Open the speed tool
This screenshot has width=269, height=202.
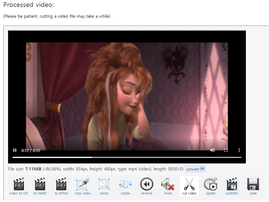pos(211,186)
